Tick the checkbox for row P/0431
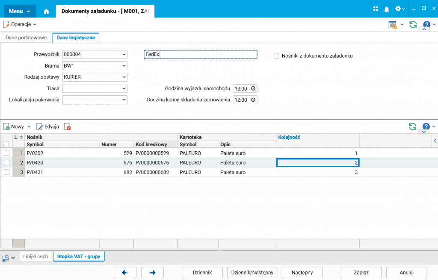 [x=6, y=172]
